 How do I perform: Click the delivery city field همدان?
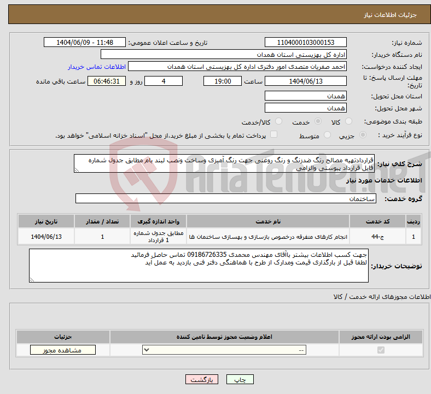[306, 108]
